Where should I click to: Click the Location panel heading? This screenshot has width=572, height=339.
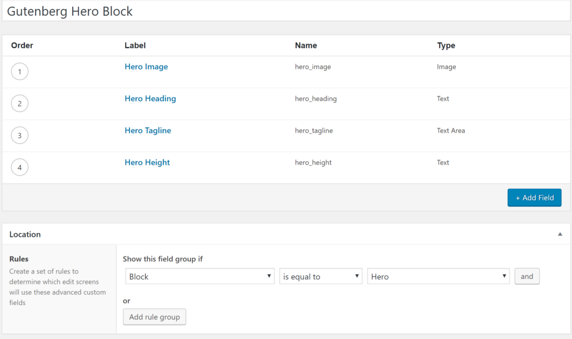click(25, 234)
